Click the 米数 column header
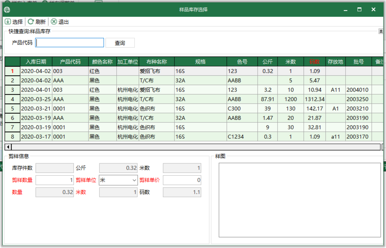Screen dimensions: 386x248 coord(291,62)
